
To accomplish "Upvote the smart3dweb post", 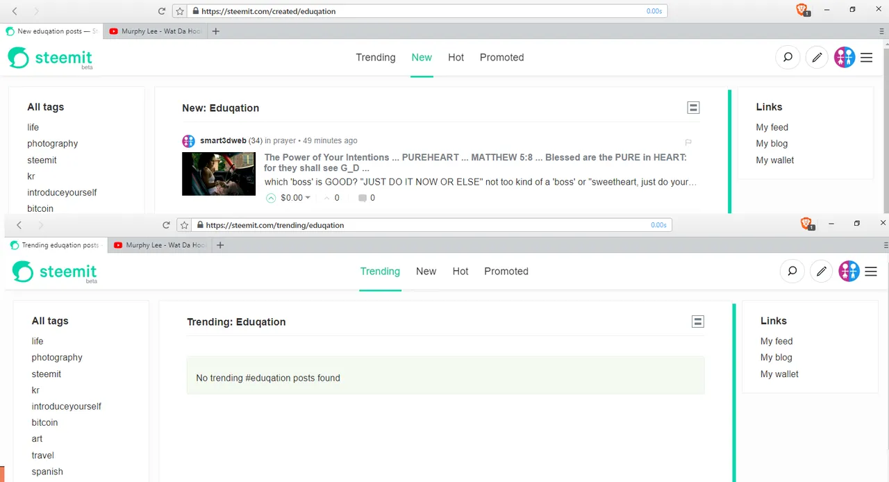I will point(271,198).
